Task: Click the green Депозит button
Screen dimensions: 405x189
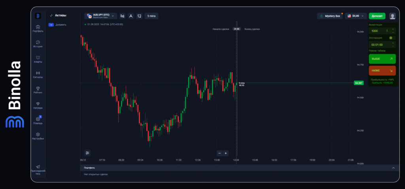Action: [x=377, y=16]
